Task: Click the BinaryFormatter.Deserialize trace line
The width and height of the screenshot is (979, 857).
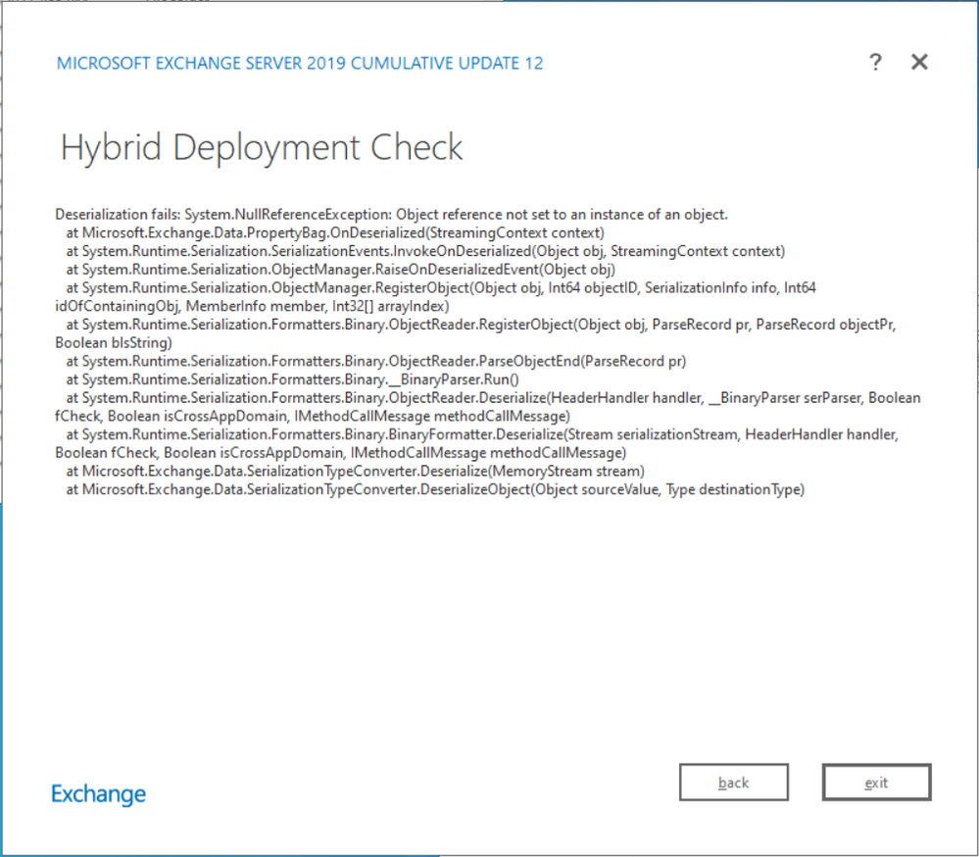Action: click(482, 434)
